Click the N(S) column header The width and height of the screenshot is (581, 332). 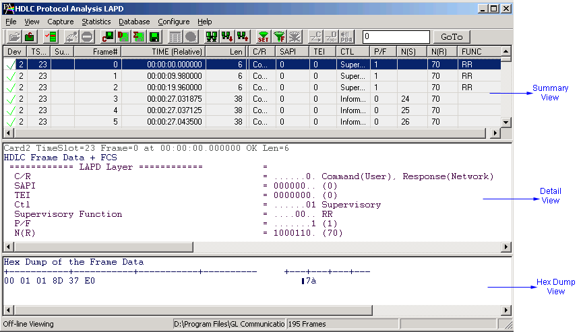[412, 51]
